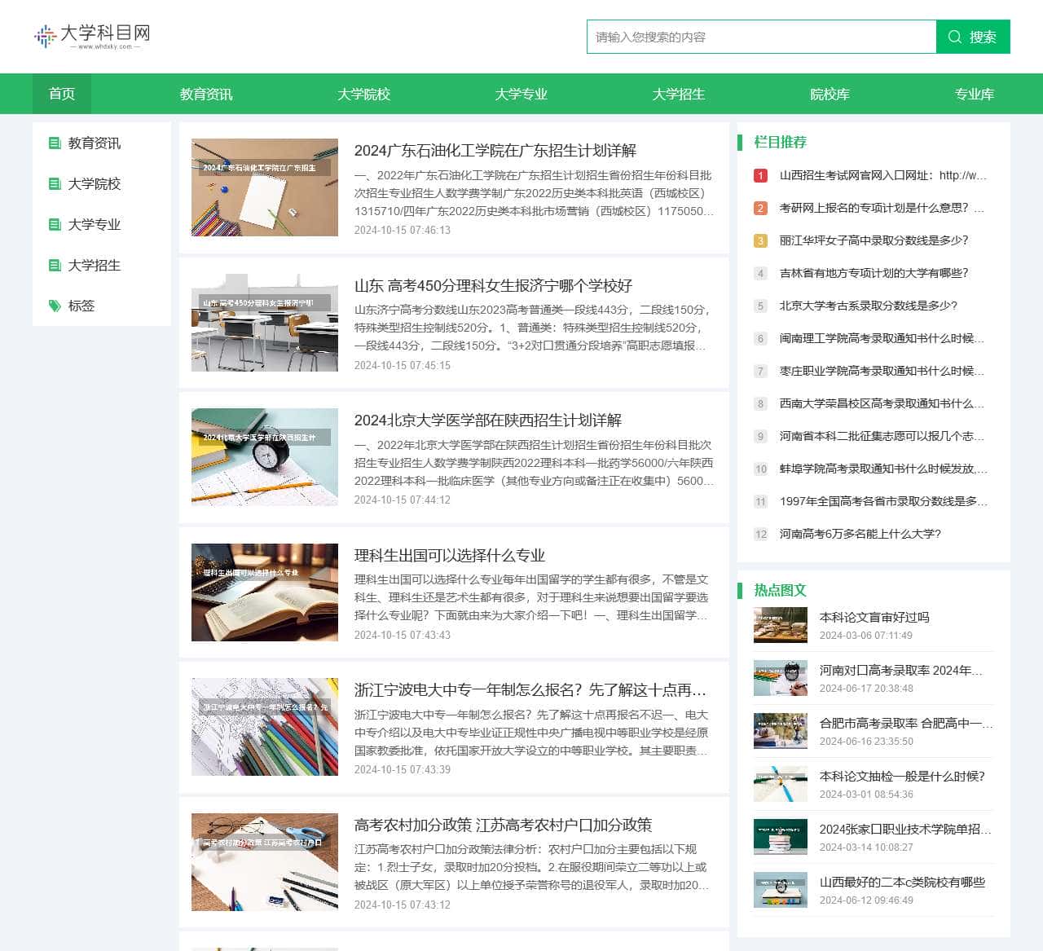Open hot article 本科论文抽检一般是什么时候
The width and height of the screenshot is (1043, 951).
(x=902, y=777)
